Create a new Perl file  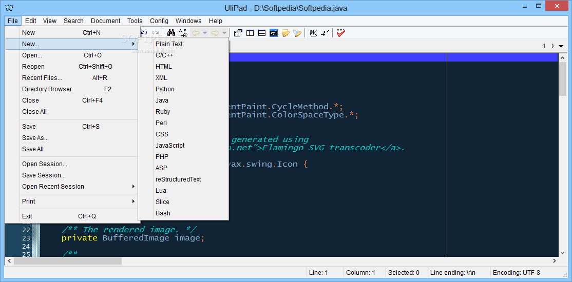click(183, 123)
